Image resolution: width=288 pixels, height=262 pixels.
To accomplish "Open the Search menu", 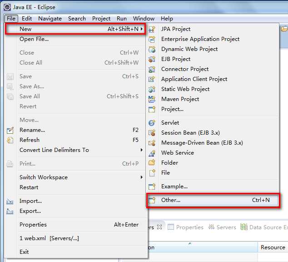I will (x=77, y=19).
